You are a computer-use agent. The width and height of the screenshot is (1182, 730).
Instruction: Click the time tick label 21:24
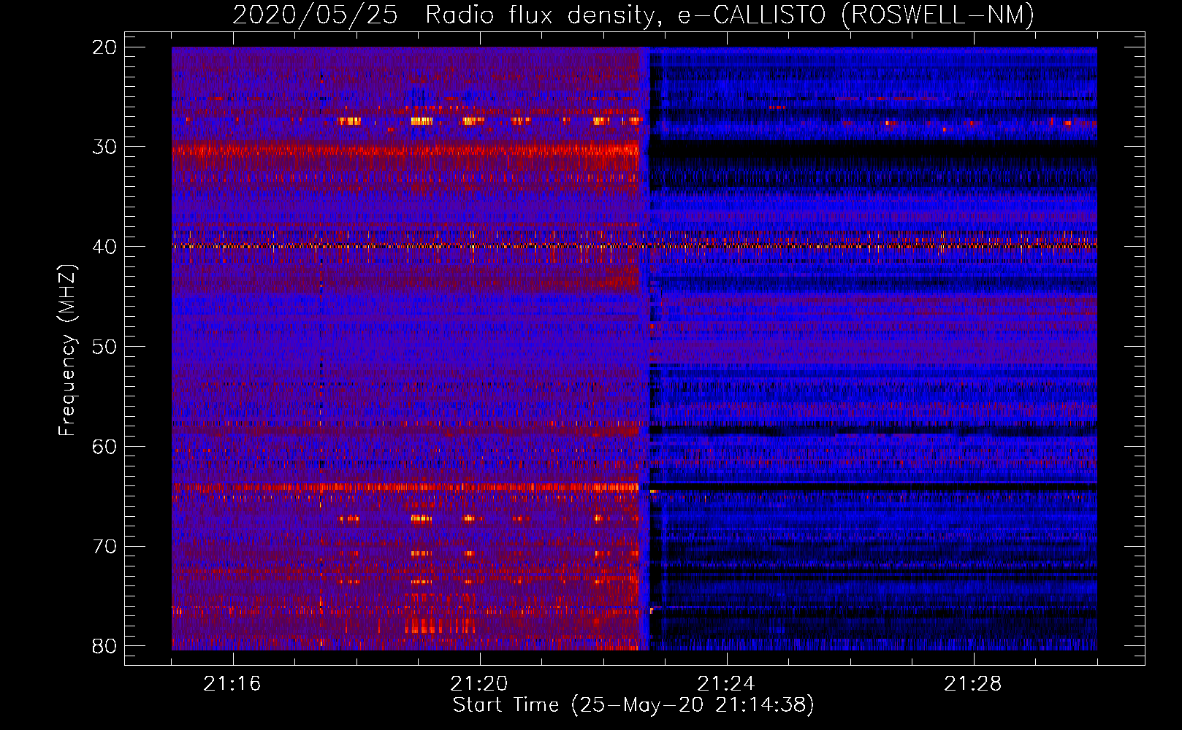(x=726, y=684)
